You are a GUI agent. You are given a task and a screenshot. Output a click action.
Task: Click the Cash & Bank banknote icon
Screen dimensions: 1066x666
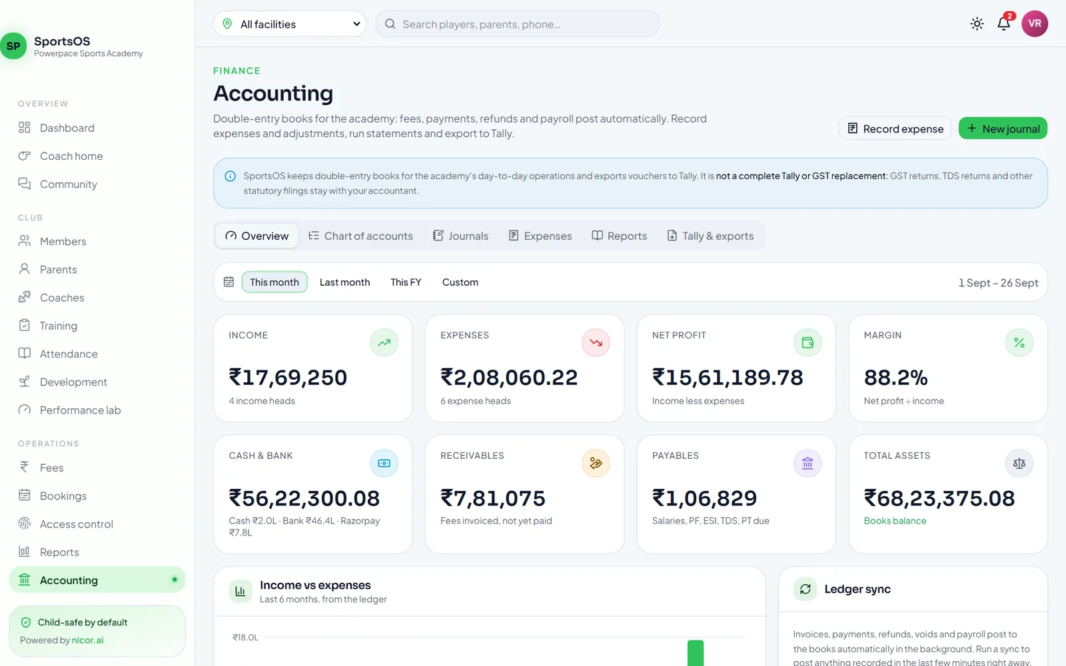(384, 464)
